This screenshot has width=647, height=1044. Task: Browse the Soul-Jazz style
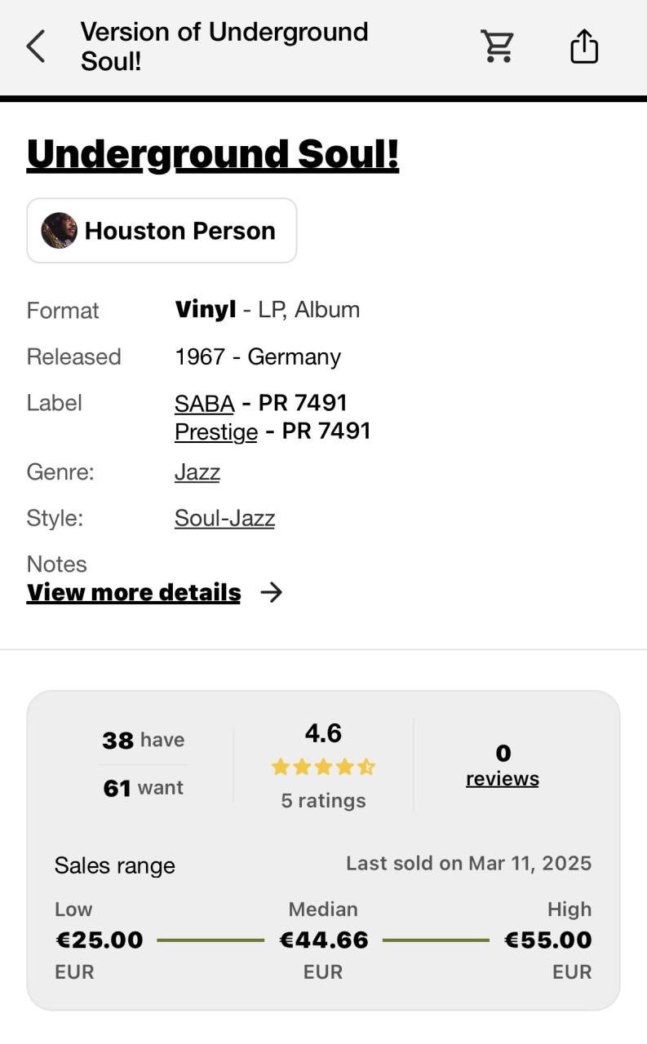click(224, 517)
